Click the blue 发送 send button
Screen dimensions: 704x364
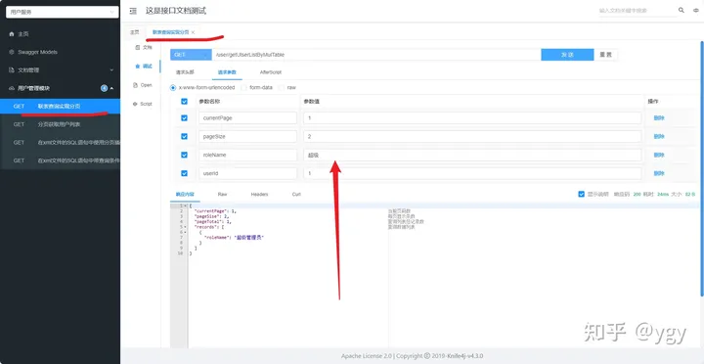(x=567, y=55)
